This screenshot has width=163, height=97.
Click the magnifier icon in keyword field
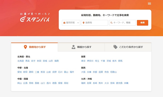111,23
